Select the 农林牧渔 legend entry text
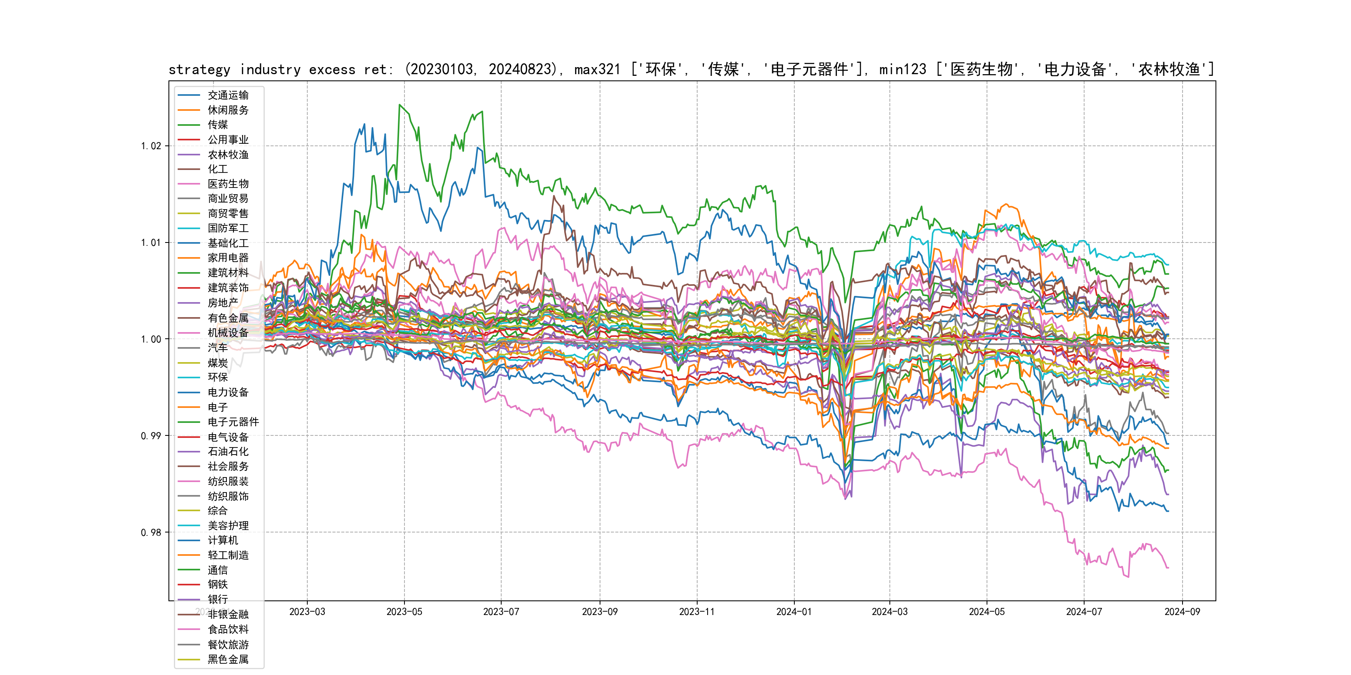The image size is (1351, 675). point(228,155)
